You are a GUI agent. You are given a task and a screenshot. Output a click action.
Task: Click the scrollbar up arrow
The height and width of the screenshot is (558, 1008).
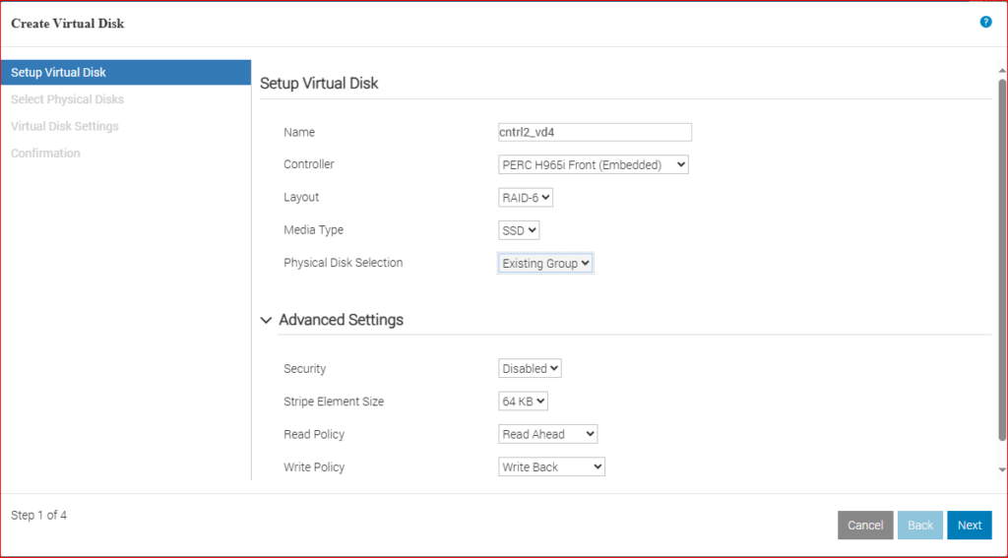point(1002,71)
